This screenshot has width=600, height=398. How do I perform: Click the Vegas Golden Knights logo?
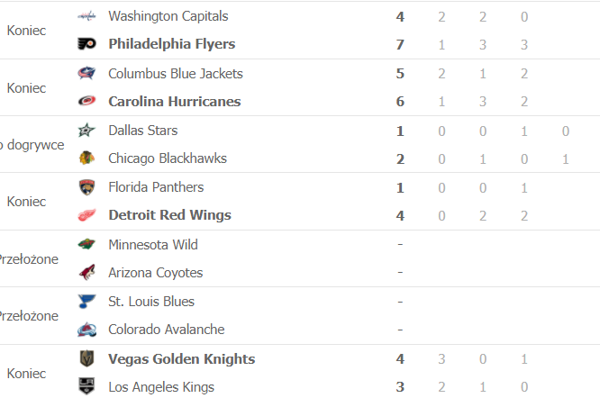86,358
